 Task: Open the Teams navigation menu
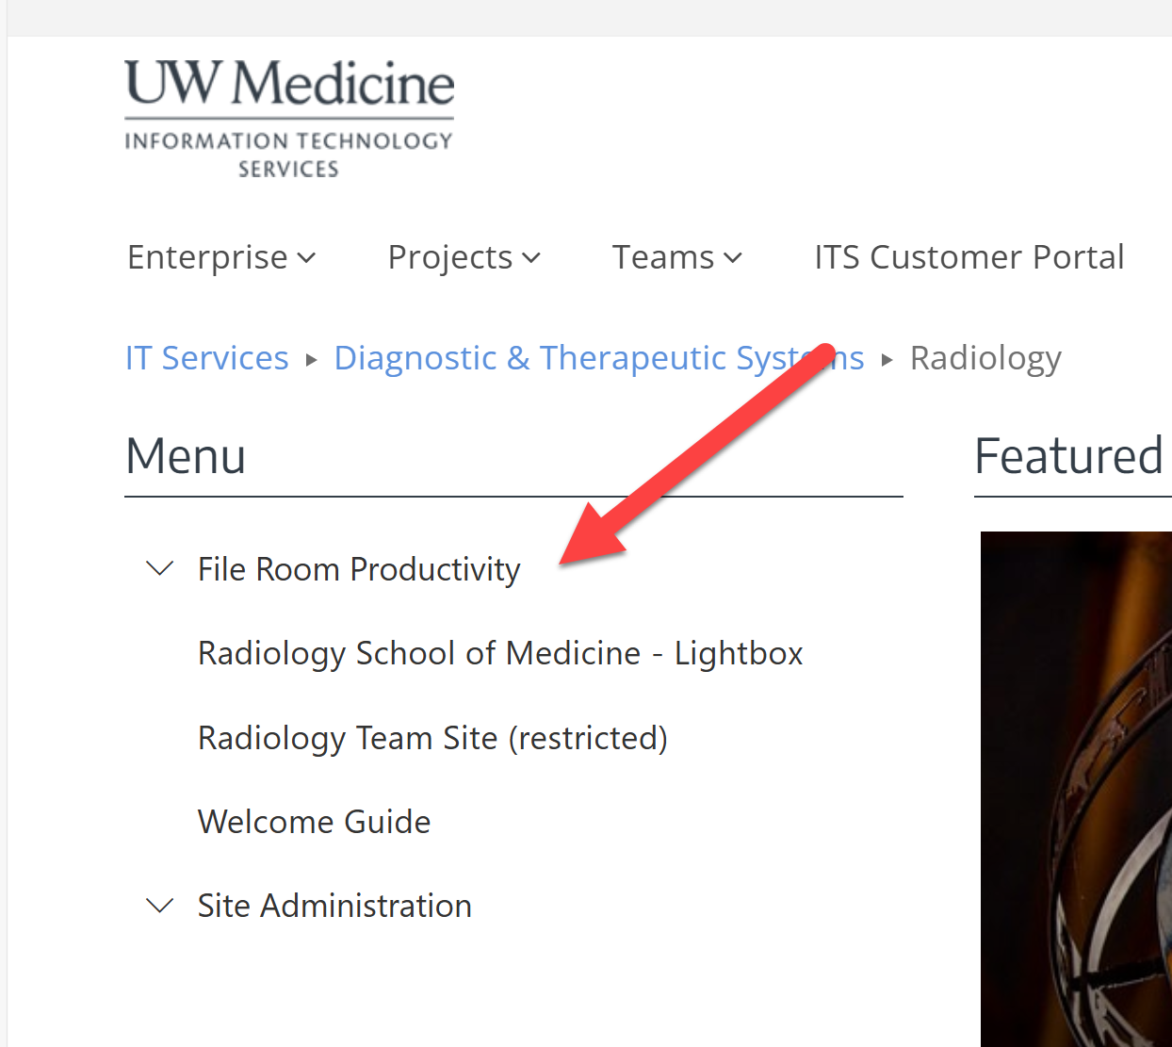click(x=663, y=257)
